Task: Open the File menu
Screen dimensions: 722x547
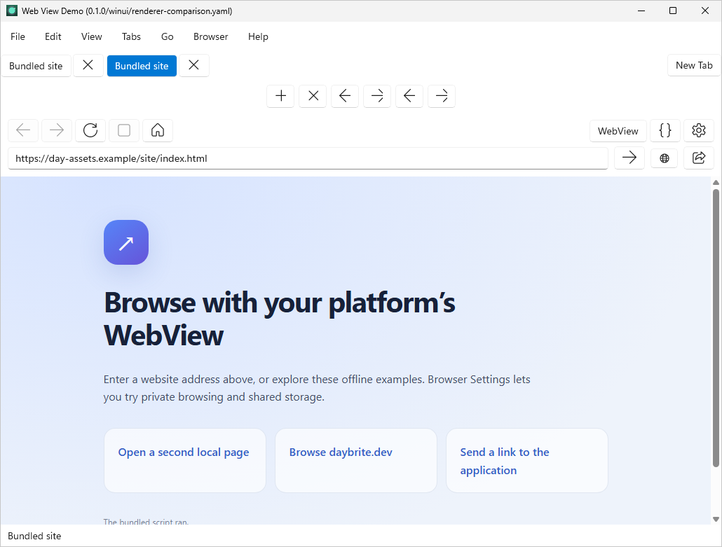Action: tap(18, 37)
